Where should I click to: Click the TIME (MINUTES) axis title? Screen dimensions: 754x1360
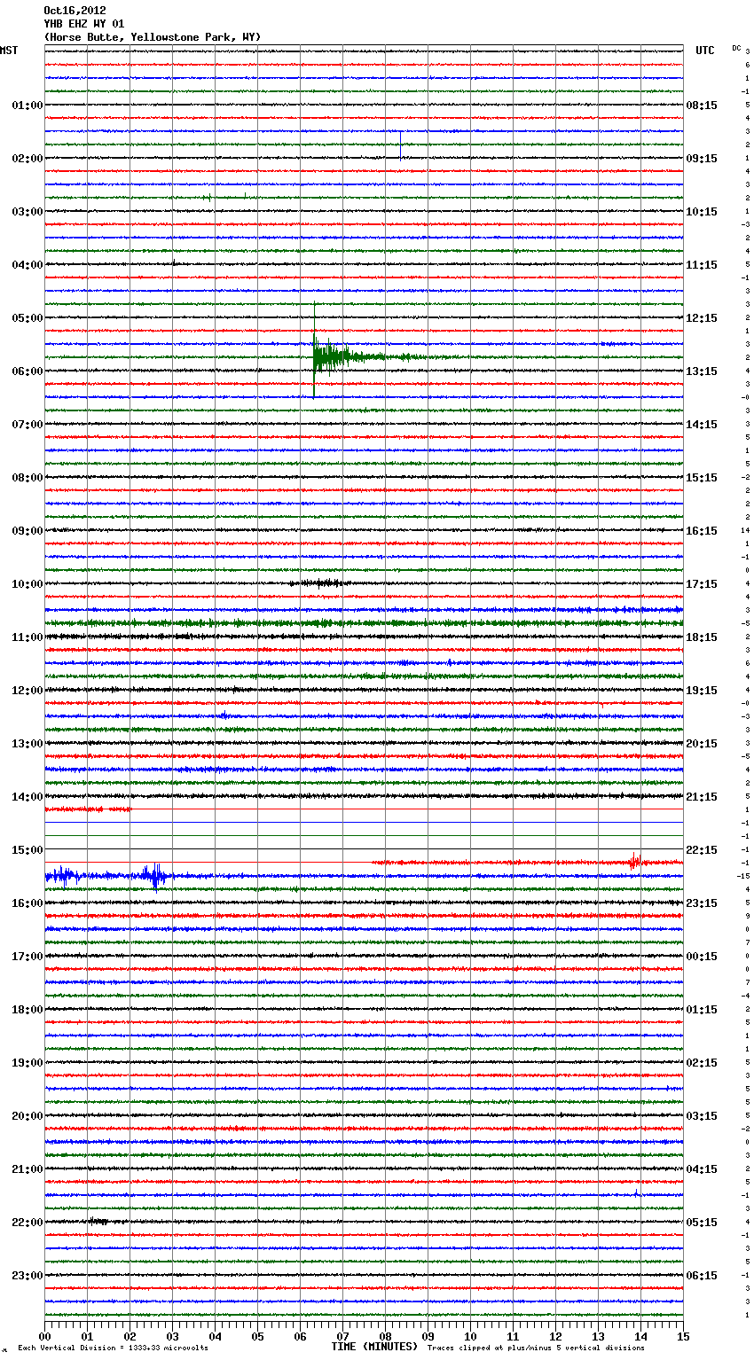374,1347
